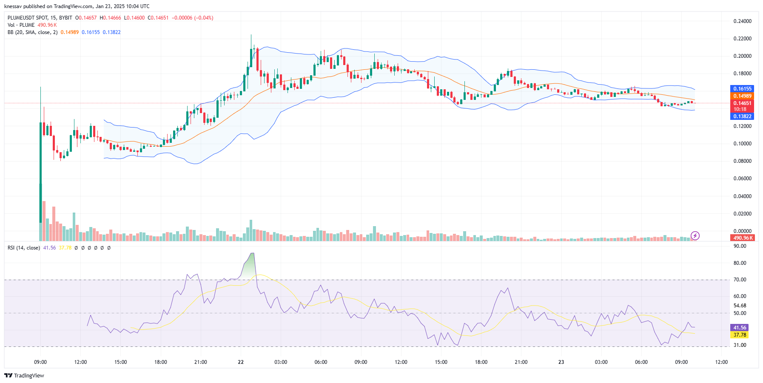
Task: Select the PLUMEUSDT SPOT, 15, BYBIT symbol legend
Action: click(x=40, y=18)
